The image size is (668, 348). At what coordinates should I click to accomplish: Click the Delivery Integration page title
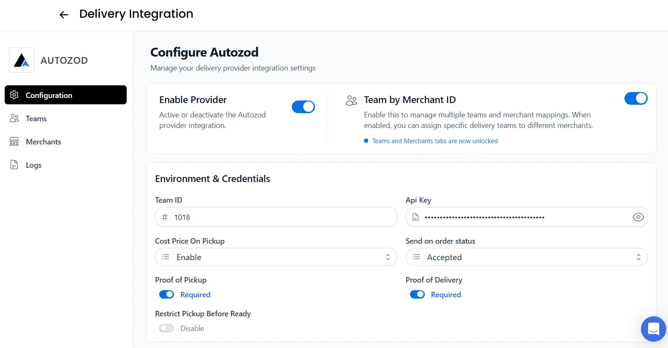click(x=136, y=14)
